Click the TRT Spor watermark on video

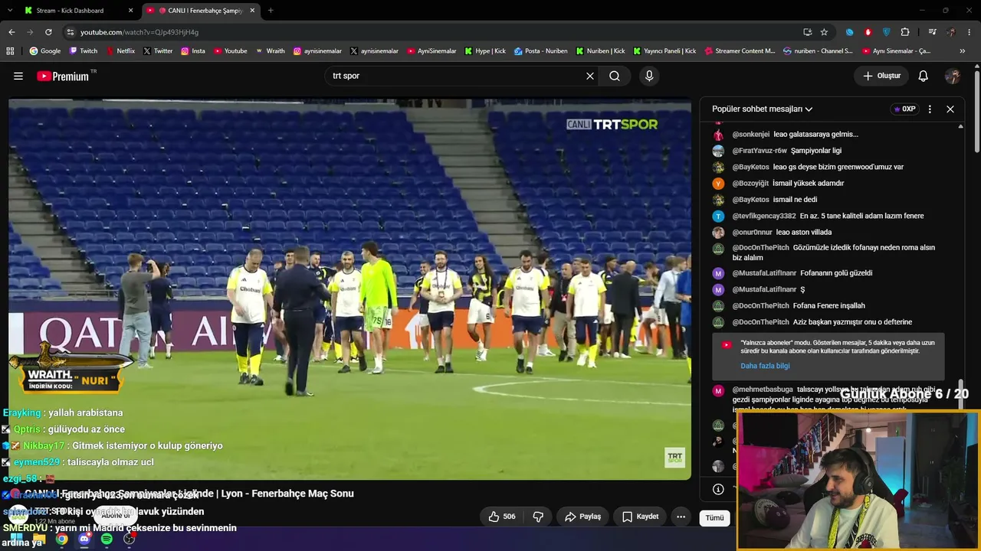pyautogui.click(x=675, y=458)
